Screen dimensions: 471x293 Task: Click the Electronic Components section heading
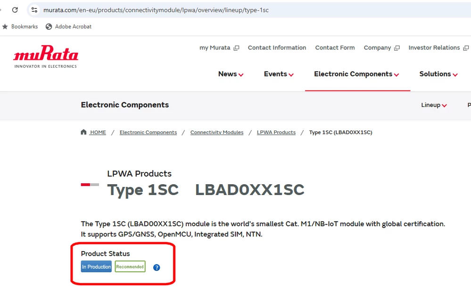[x=124, y=105]
